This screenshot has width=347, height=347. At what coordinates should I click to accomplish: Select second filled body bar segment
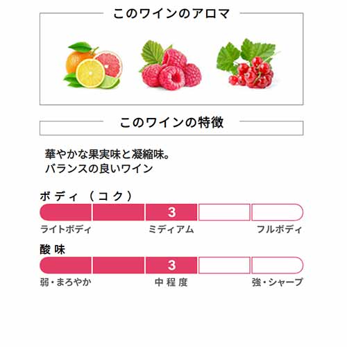[119, 212]
